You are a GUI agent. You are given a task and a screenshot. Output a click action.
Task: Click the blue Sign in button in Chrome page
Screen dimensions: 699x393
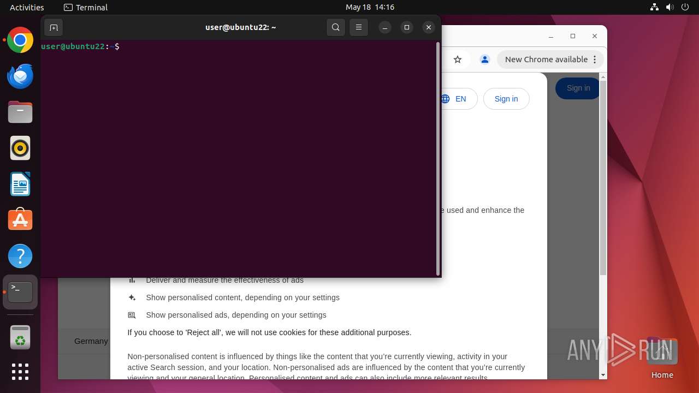(578, 88)
